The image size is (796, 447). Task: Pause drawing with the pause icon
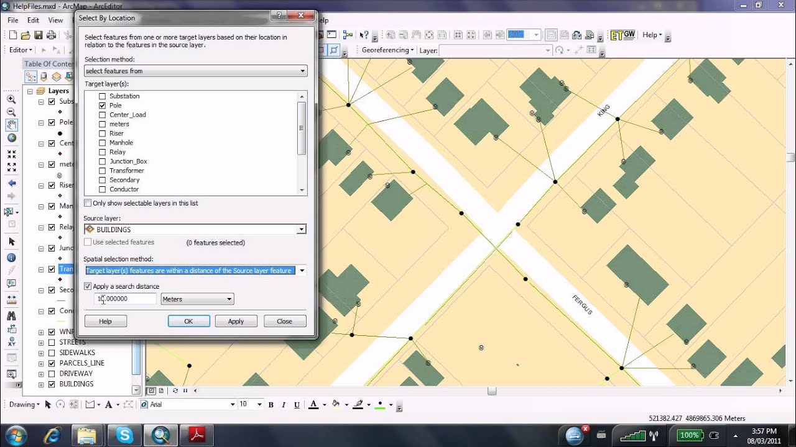(x=185, y=391)
